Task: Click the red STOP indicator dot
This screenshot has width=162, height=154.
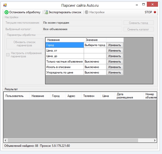Action: tap(155, 12)
